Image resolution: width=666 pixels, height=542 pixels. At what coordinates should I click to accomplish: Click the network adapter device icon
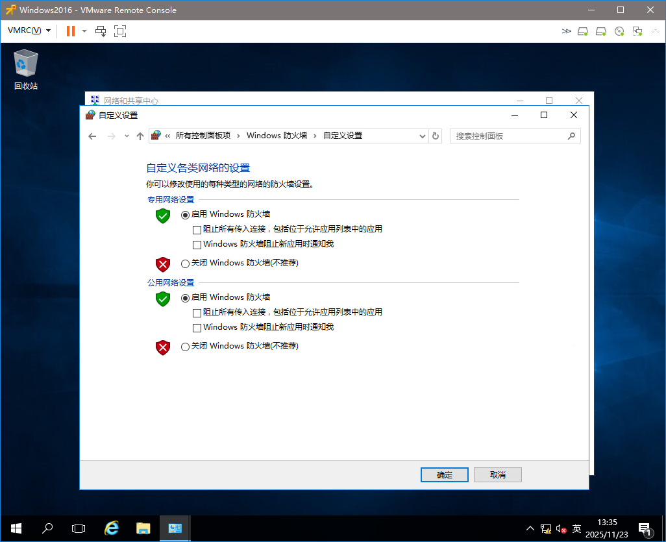pos(637,31)
